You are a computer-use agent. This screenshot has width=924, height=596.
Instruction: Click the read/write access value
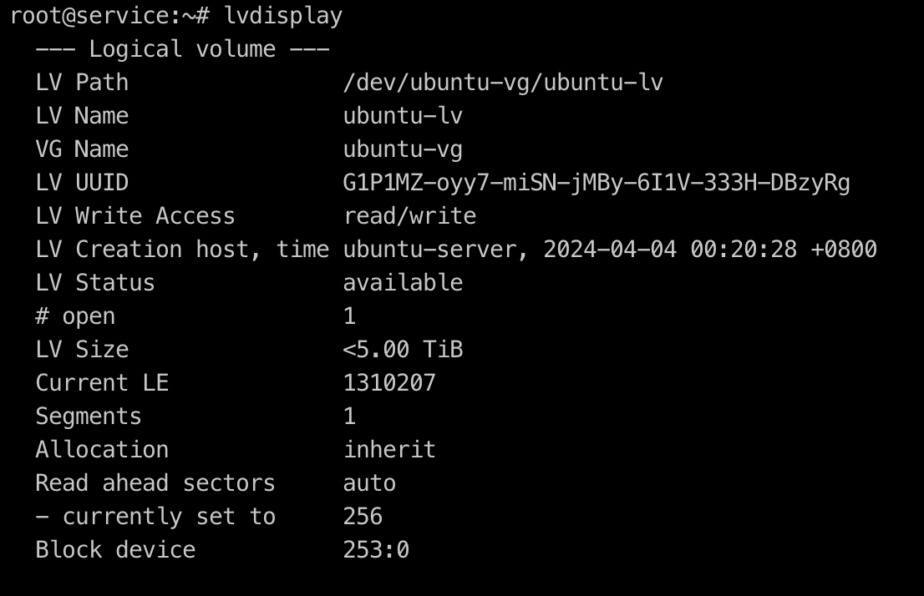tap(409, 216)
